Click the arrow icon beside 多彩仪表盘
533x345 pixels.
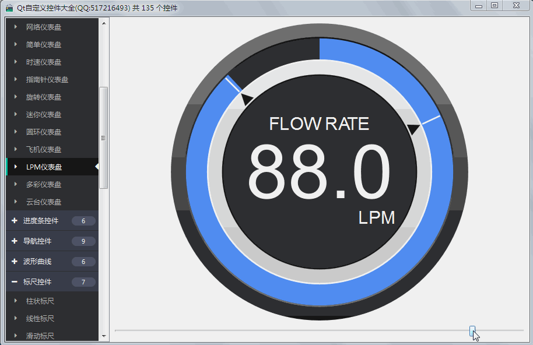[x=16, y=185]
